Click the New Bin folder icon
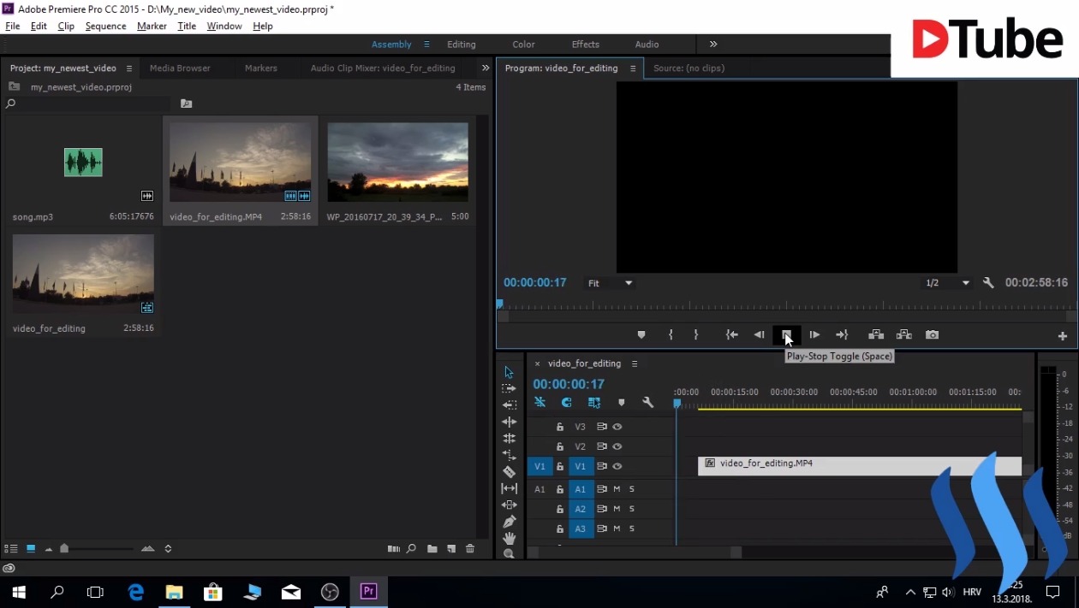The height and width of the screenshot is (608, 1079). (432, 549)
